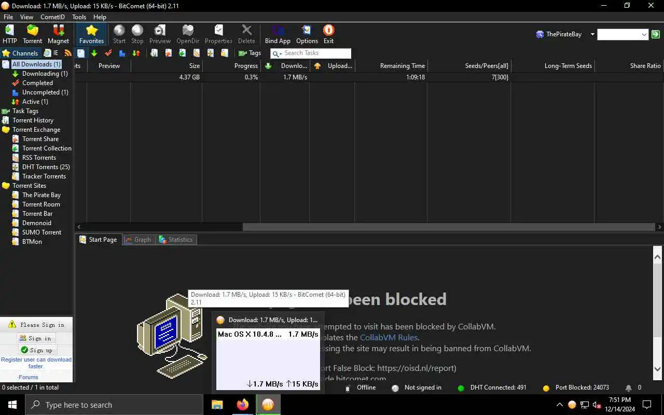Click Register user can download faster link
664x415 pixels.
(x=36, y=363)
